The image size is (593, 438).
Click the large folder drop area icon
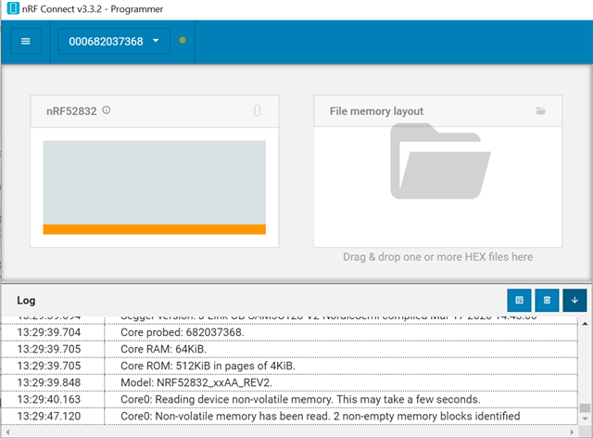(x=440, y=161)
